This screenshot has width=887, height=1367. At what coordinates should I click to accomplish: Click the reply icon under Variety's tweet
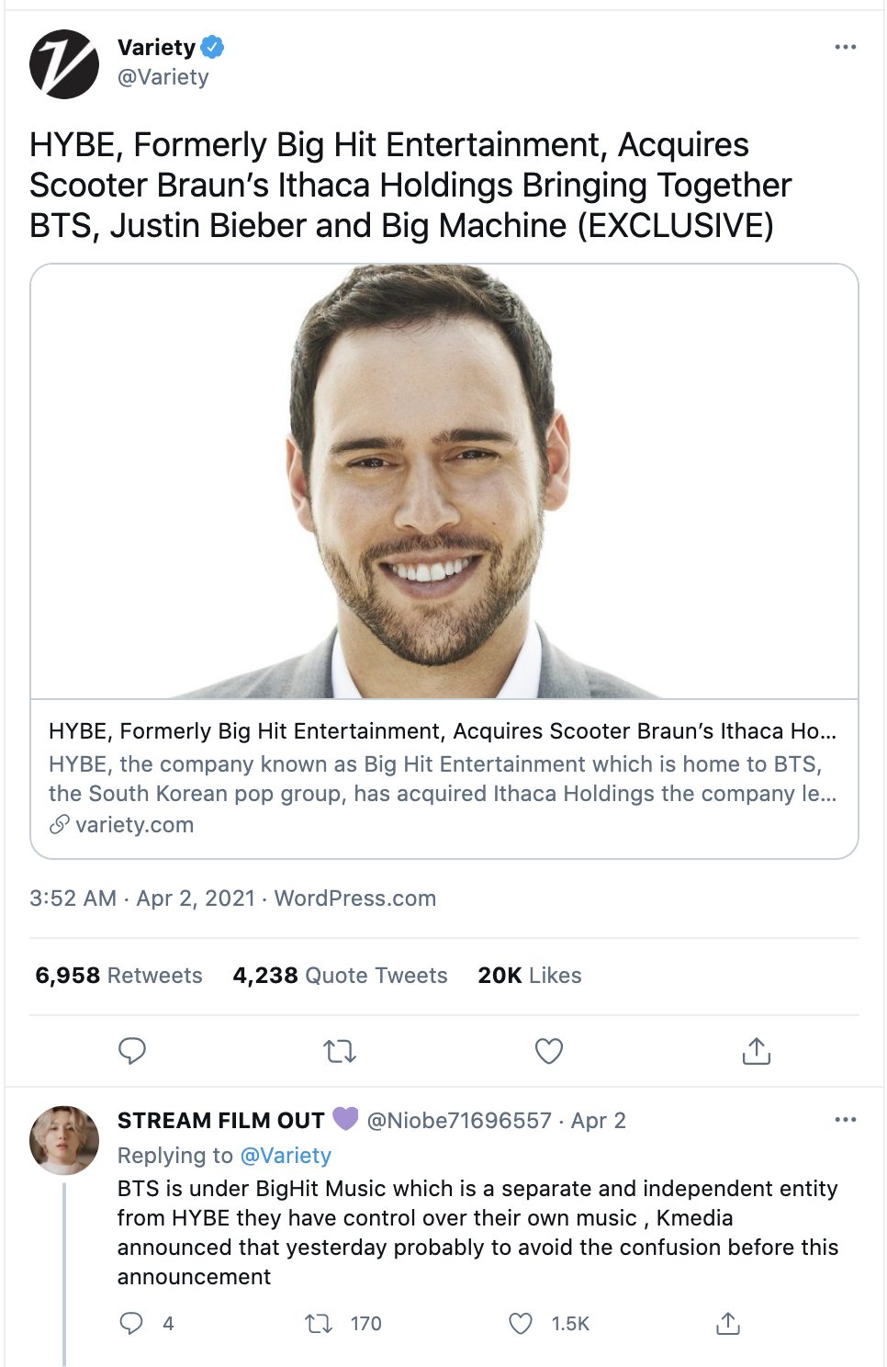132,1050
